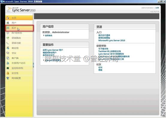The width and height of the screenshot is (166, 118).
Task: Go to 会议 conferencing in sidebar
Action: click(19, 53)
